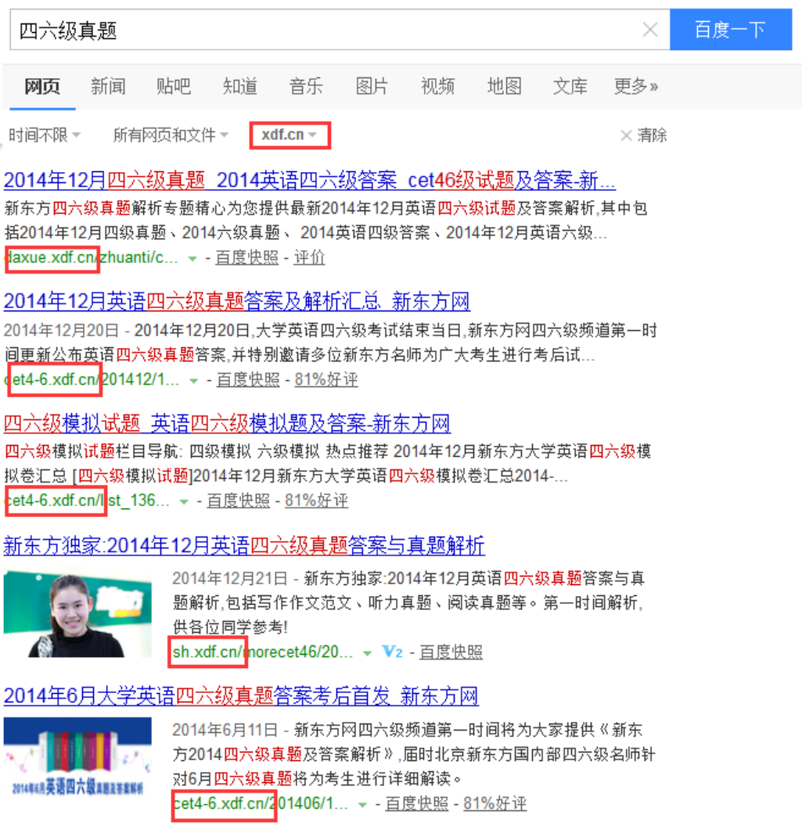The image size is (802, 826).
Task: Open result 2014年12月英语四六级真题答案及解析汇总
Action: click(236, 302)
